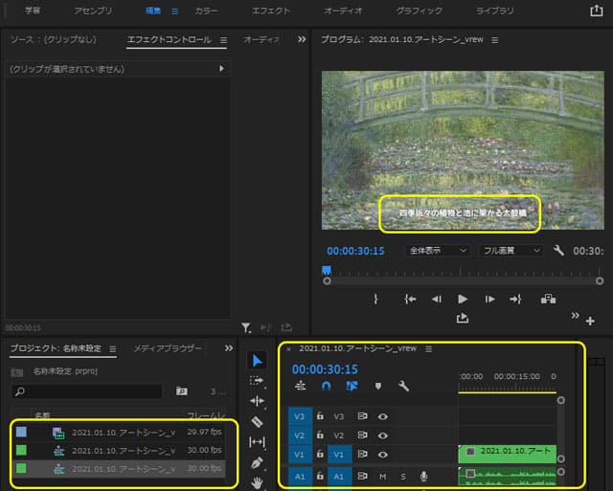The width and height of the screenshot is (613, 491).
Task: Hide V2 track output eye
Action: click(383, 435)
